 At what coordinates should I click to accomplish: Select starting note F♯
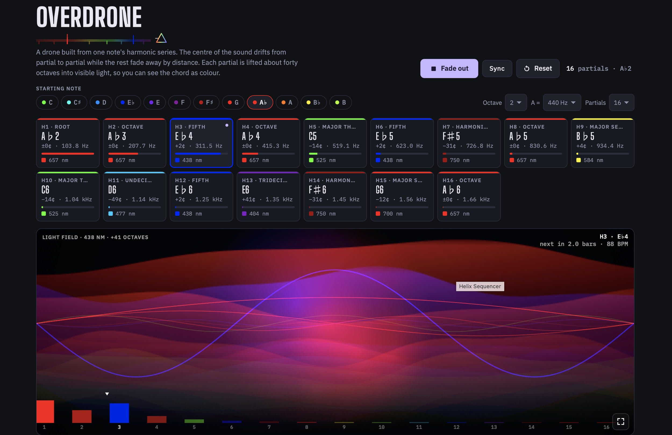coord(206,102)
